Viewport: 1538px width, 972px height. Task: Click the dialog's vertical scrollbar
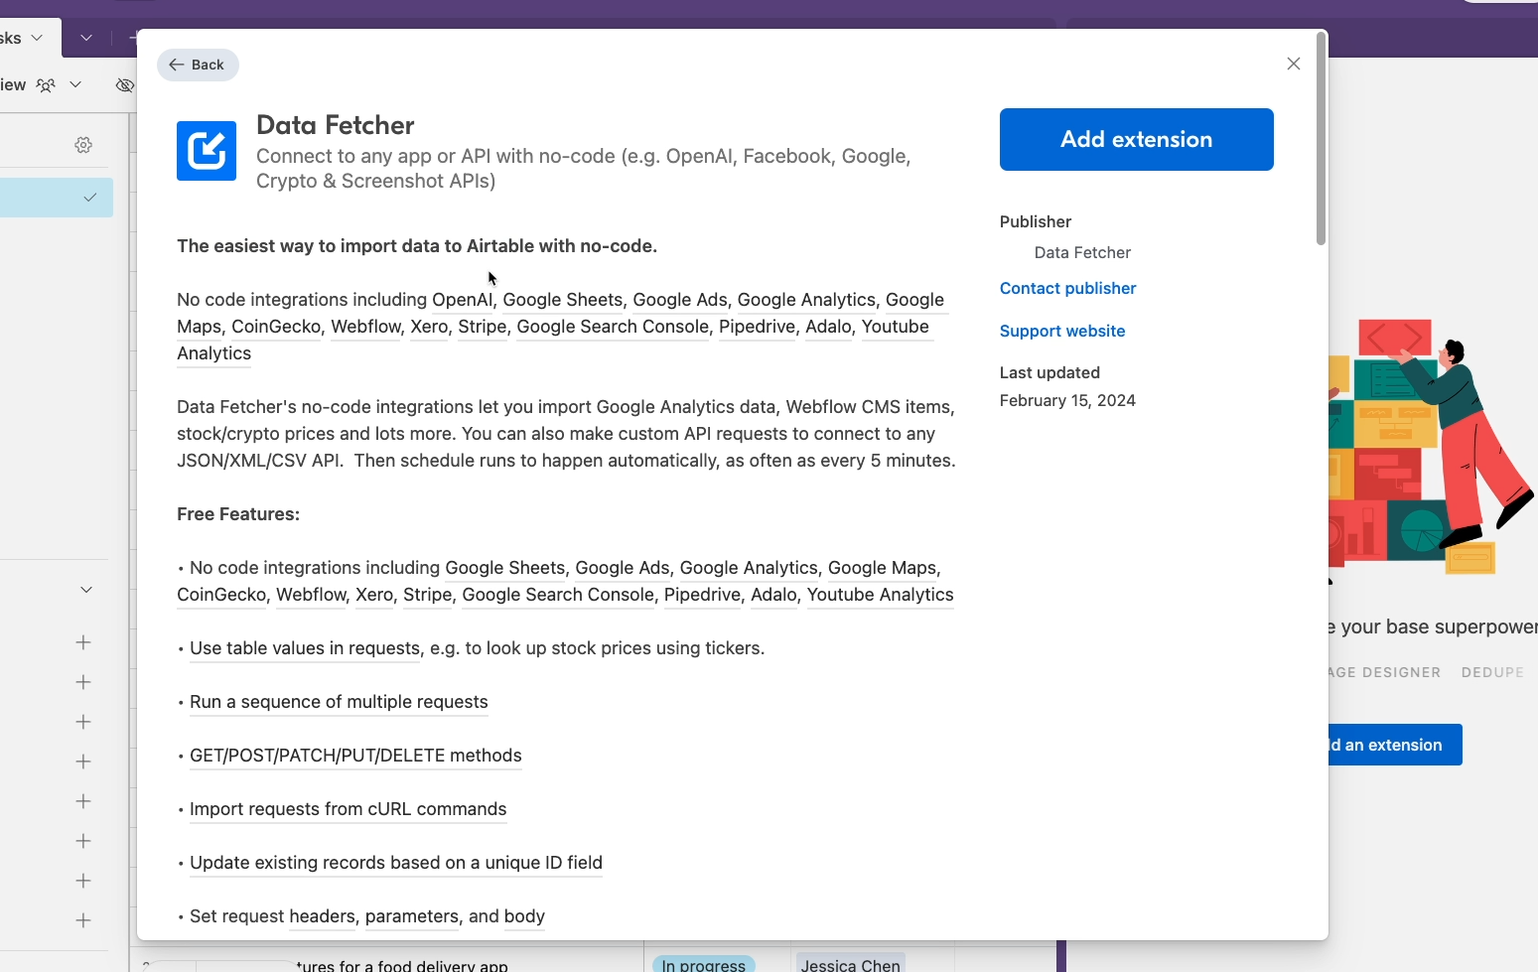(x=1321, y=139)
